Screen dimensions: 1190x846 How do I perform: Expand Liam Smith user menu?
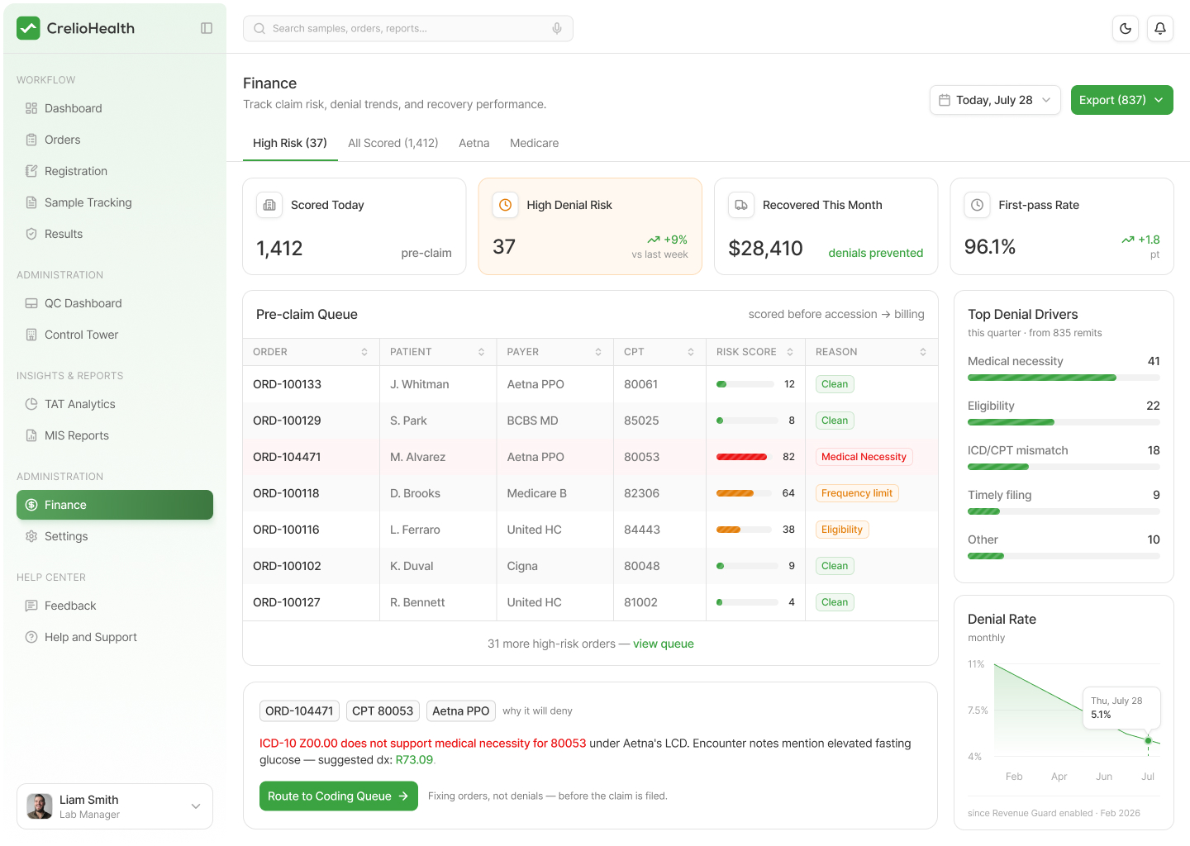[x=115, y=806]
